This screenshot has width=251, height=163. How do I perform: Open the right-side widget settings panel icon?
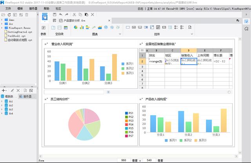tap(246, 21)
